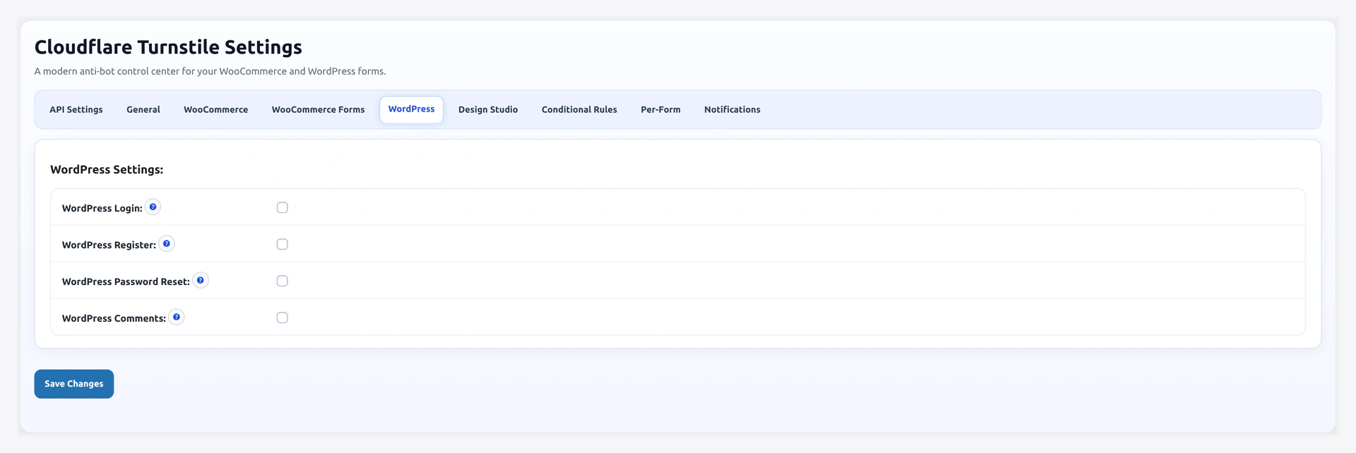Switch to the General tab
This screenshot has width=1356, height=453.
143,109
